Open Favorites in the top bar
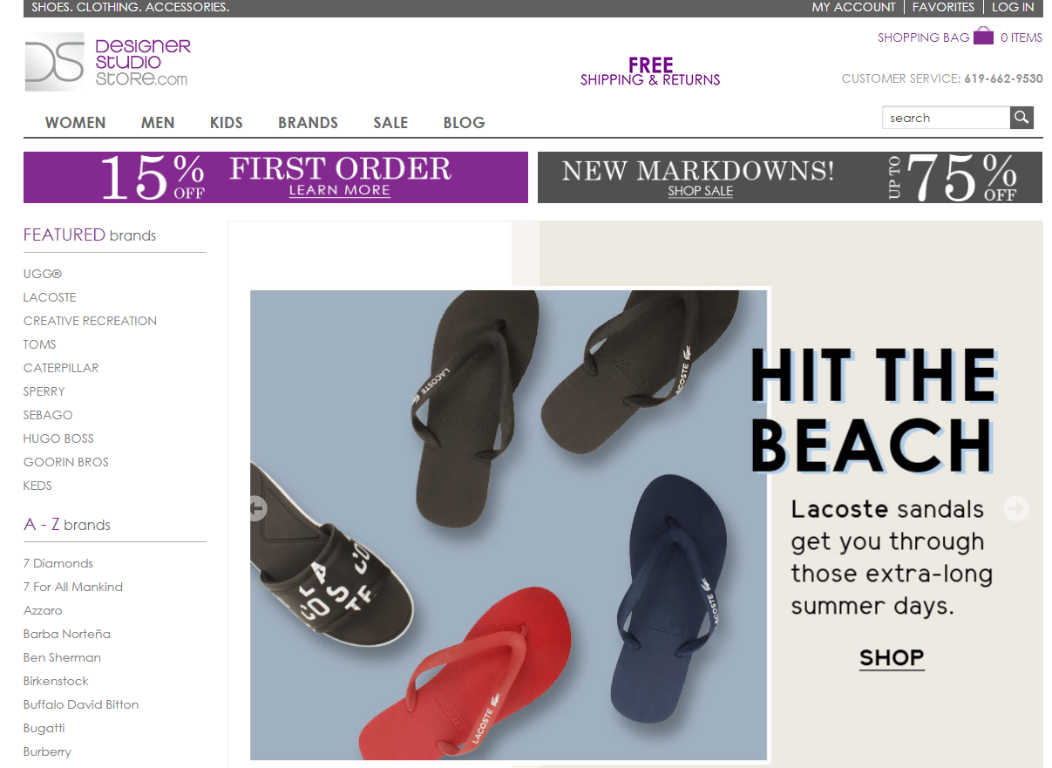1052x768 pixels. (943, 7)
